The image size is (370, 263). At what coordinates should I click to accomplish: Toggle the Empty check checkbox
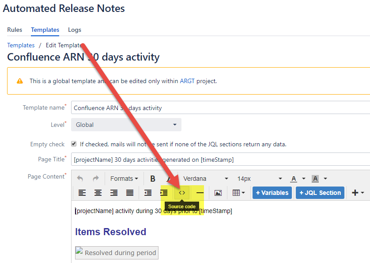pyautogui.click(x=74, y=144)
